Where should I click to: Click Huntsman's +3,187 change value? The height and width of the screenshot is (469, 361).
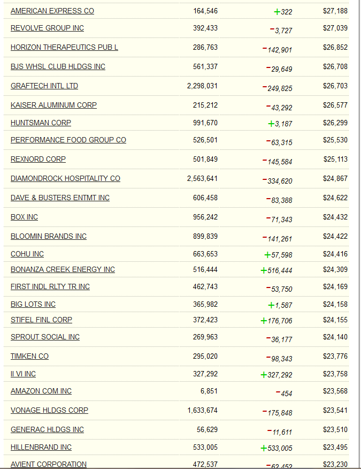tap(280, 124)
